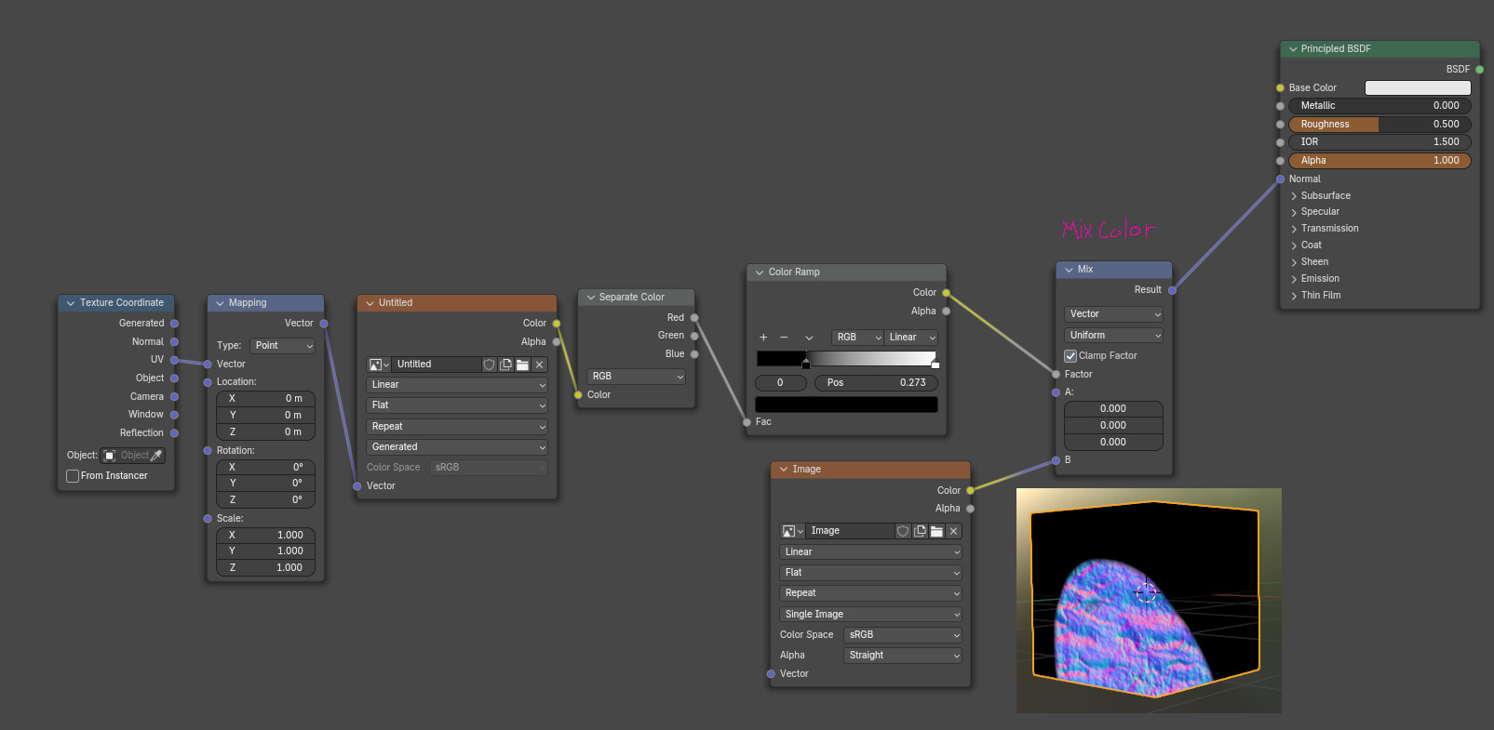
Task: Collapse the Texture Coordinate node
Action: tap(71, 303)
